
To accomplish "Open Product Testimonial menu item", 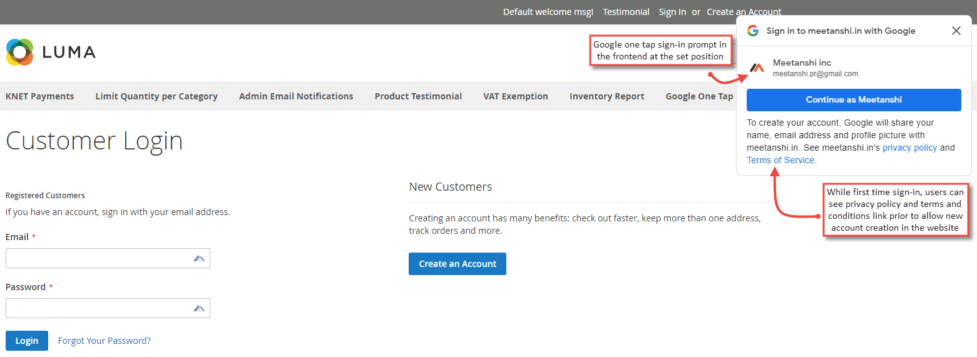I will 418,96.
